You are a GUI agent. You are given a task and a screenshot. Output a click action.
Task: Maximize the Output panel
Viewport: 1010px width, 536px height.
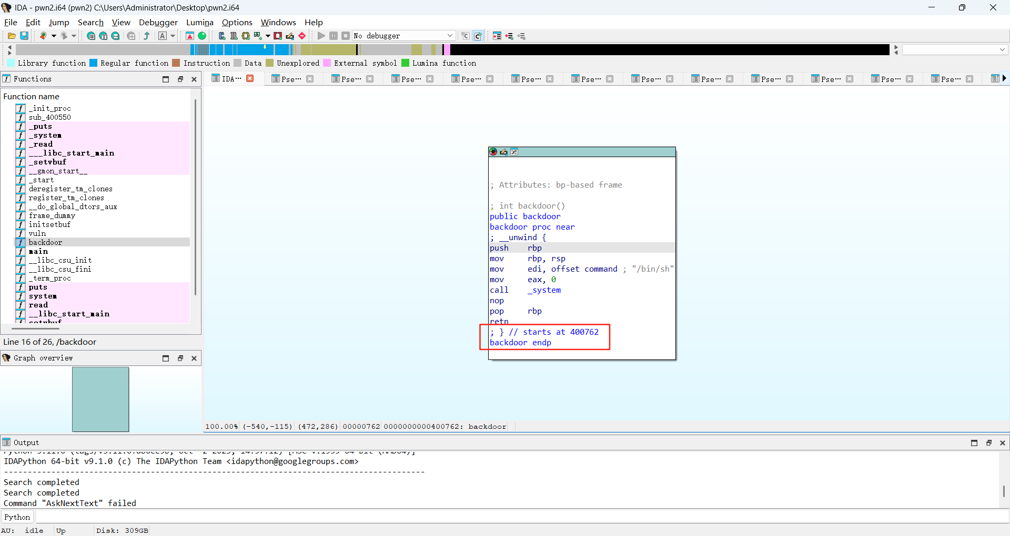pos(974,443)
